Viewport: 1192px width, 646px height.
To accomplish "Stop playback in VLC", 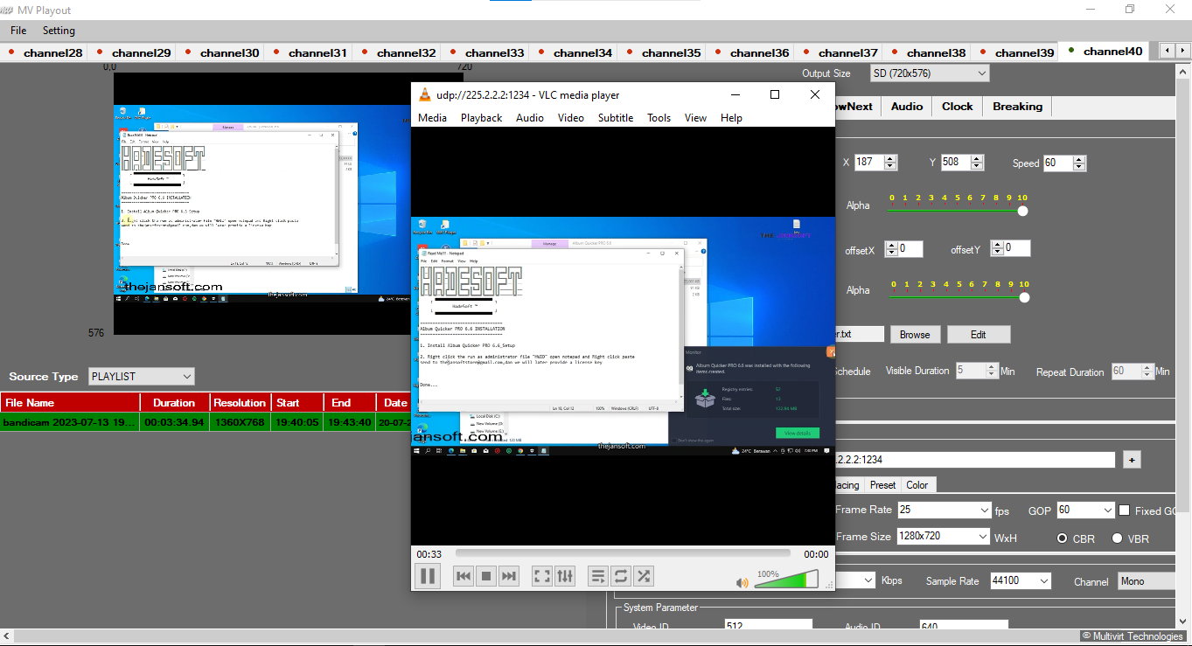I will point(486,576).
